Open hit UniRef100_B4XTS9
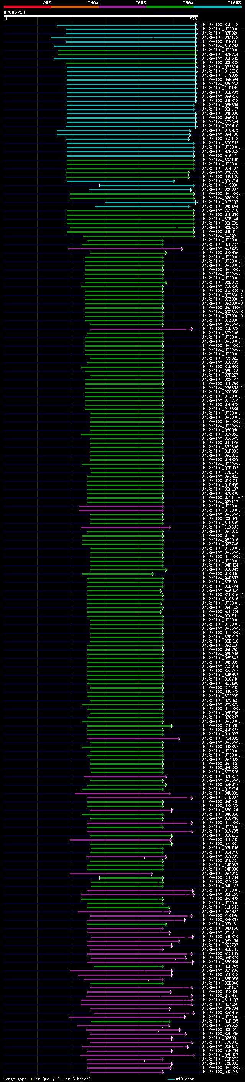Viewport: 245px width, 1082px height. pyautogui.click(x=220, y=37)
